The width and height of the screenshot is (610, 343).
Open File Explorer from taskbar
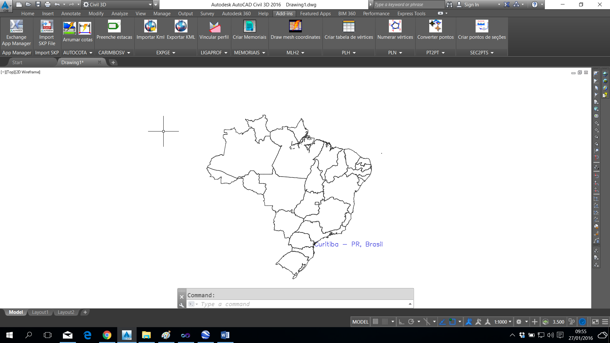pyautogui.click(x=146, y=335)
